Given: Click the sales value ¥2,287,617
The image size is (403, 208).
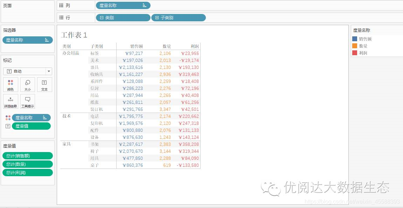Looking at the screenshot, I should point(131,144).
